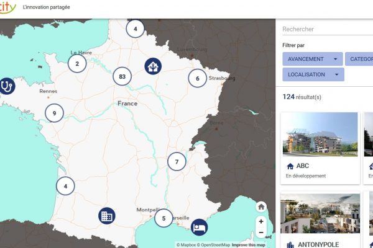
Task: Click the OpenStreetMap attribution link
Action: (x=213, y=244)
